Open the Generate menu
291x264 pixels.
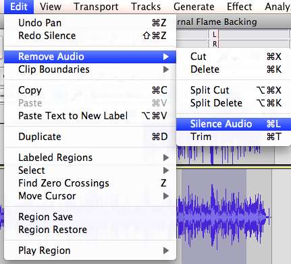194,7
